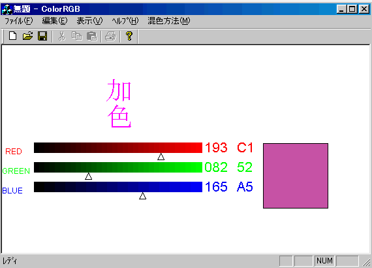Click the resize grip in the status bar corner

(x=366, y=261)
